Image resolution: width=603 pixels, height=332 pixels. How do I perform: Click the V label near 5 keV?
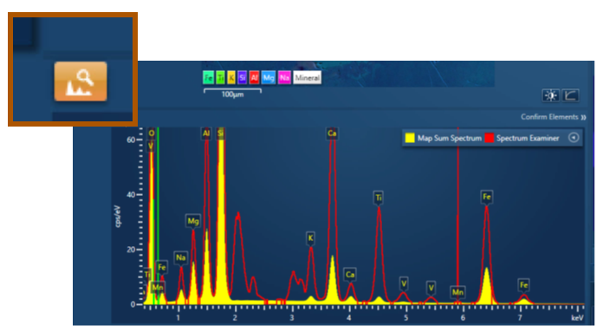(404, 284)
